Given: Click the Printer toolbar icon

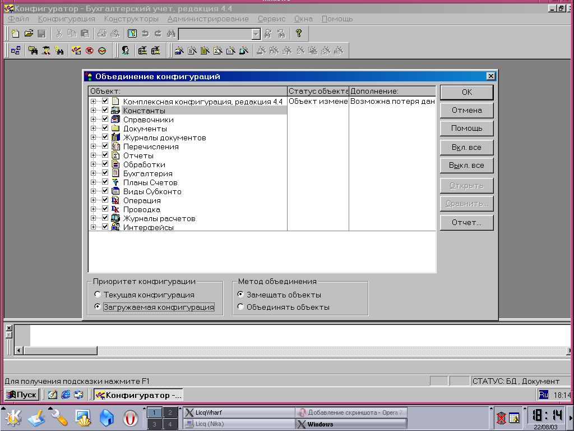Looking at the screenshot, I should coord(102,34).
